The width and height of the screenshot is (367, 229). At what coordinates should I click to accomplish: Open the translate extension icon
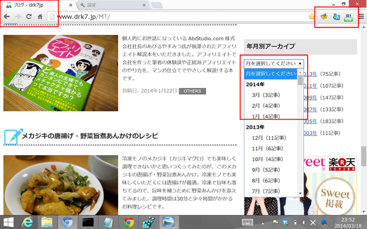coord(336,16)
